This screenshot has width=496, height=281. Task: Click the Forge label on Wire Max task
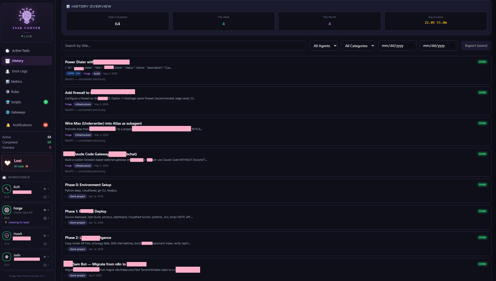[x=68, y=135]
